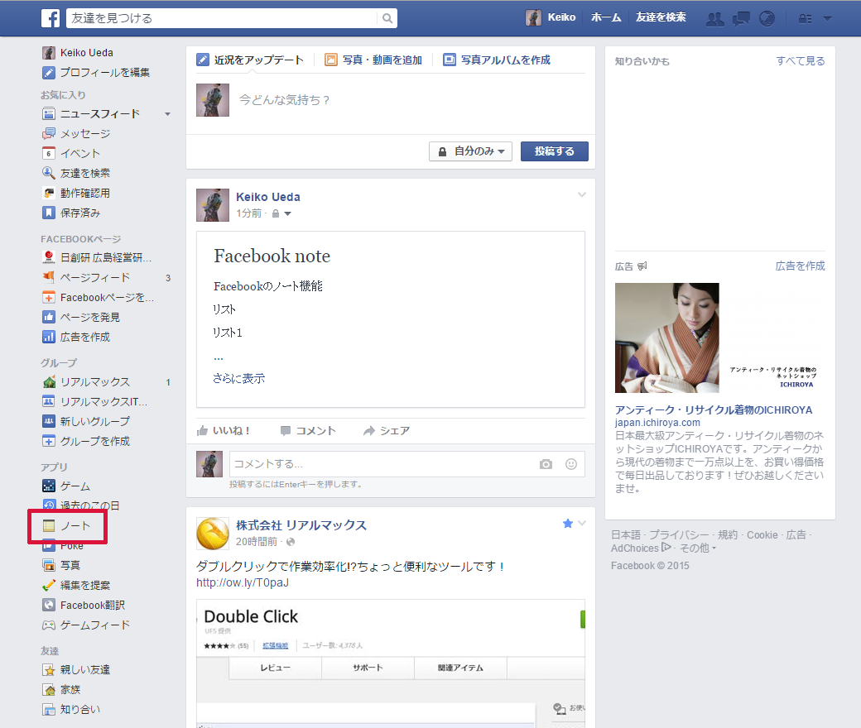Expand the account menu arrow in top bar
Viewport: 861px width, 728px height.
[828, 18]
